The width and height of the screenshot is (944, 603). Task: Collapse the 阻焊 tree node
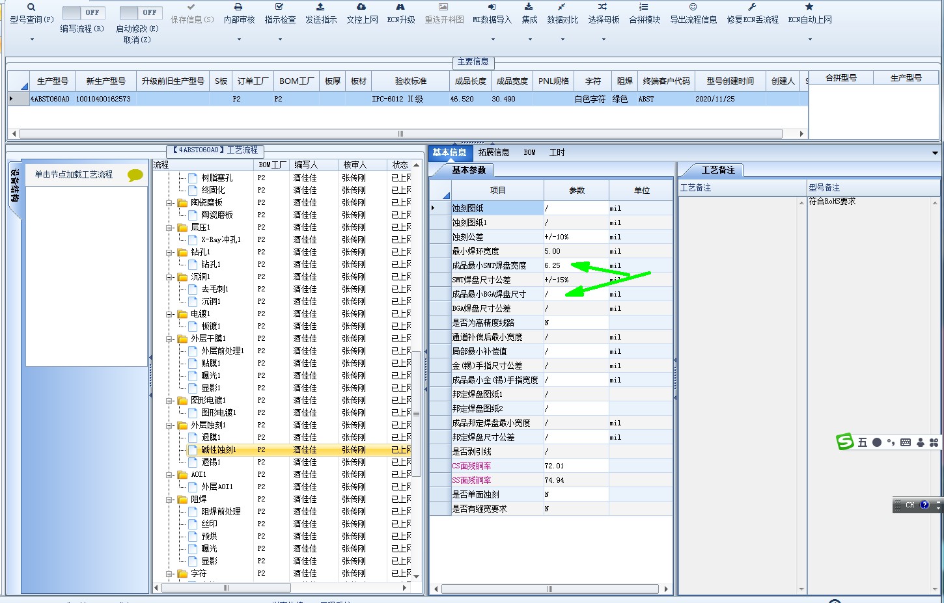click(169, 500)
